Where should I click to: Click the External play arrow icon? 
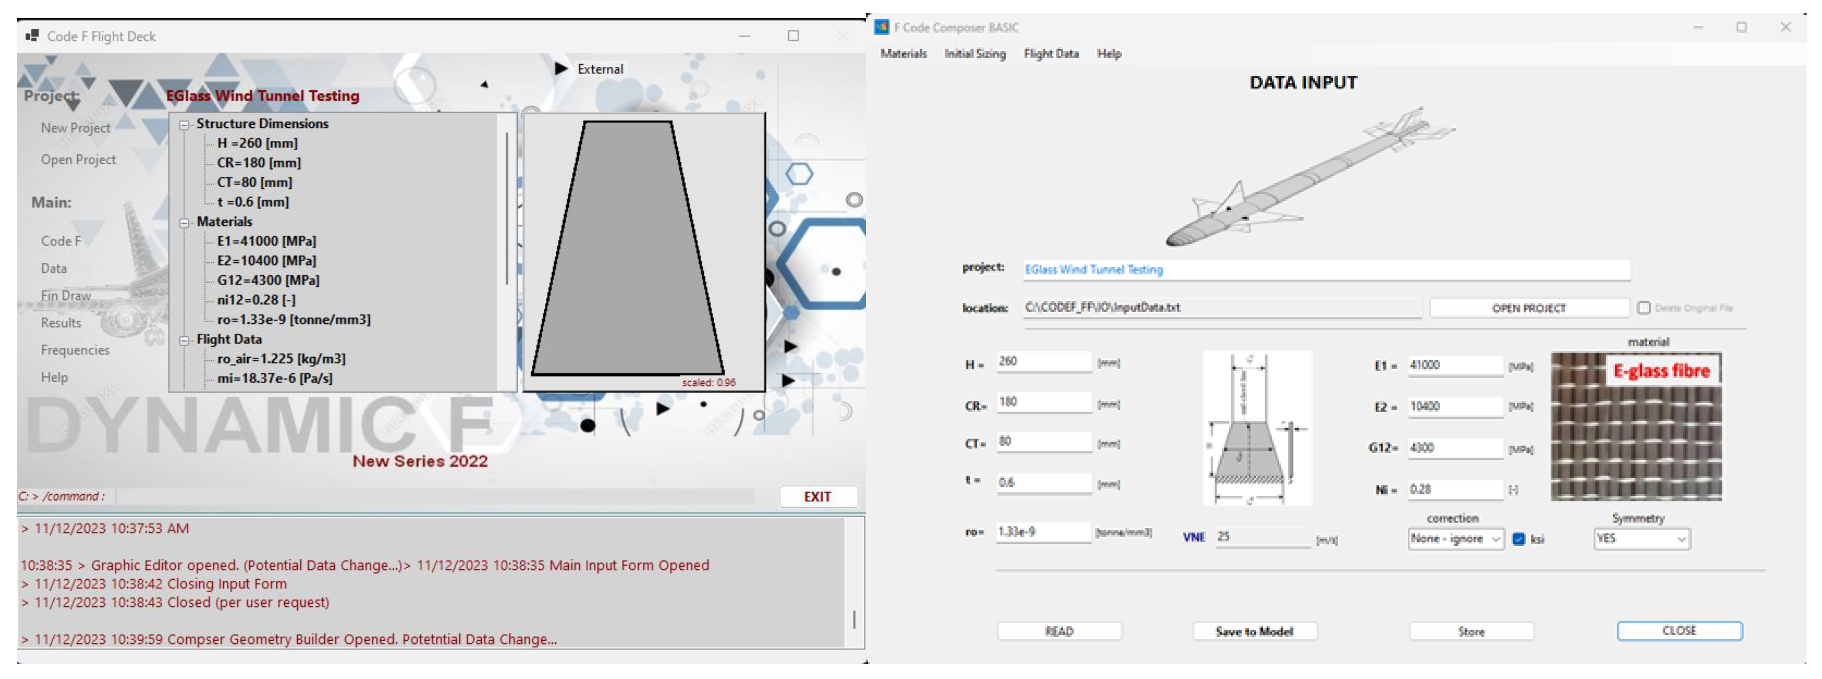561,69
